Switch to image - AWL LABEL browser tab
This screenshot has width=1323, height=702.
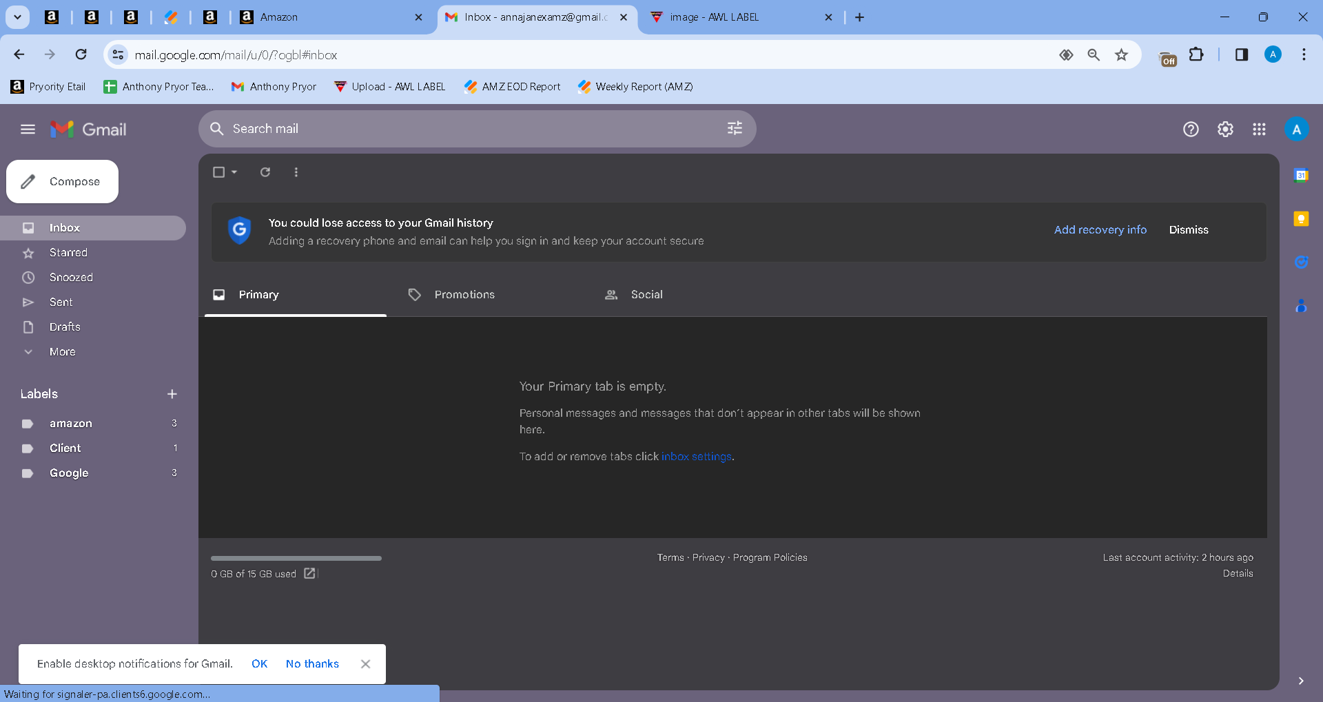(741, 17)
